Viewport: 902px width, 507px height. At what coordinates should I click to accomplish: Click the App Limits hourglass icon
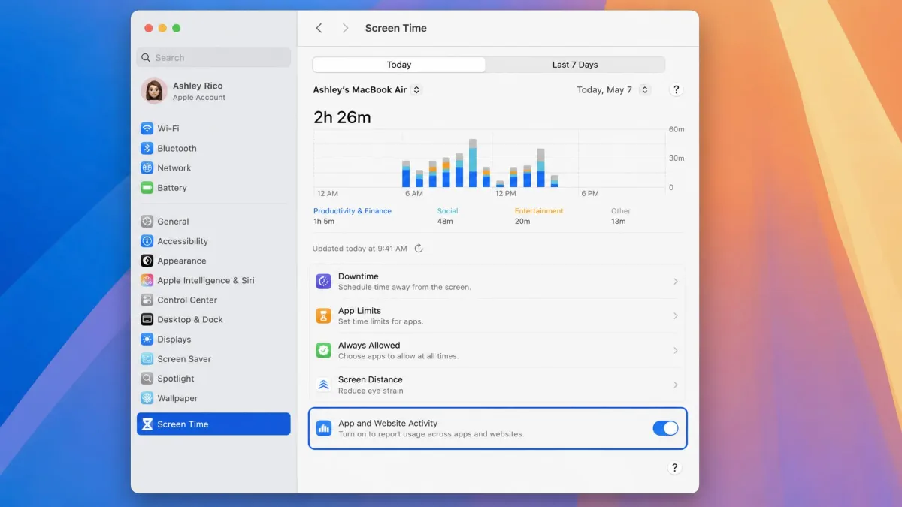323,315
